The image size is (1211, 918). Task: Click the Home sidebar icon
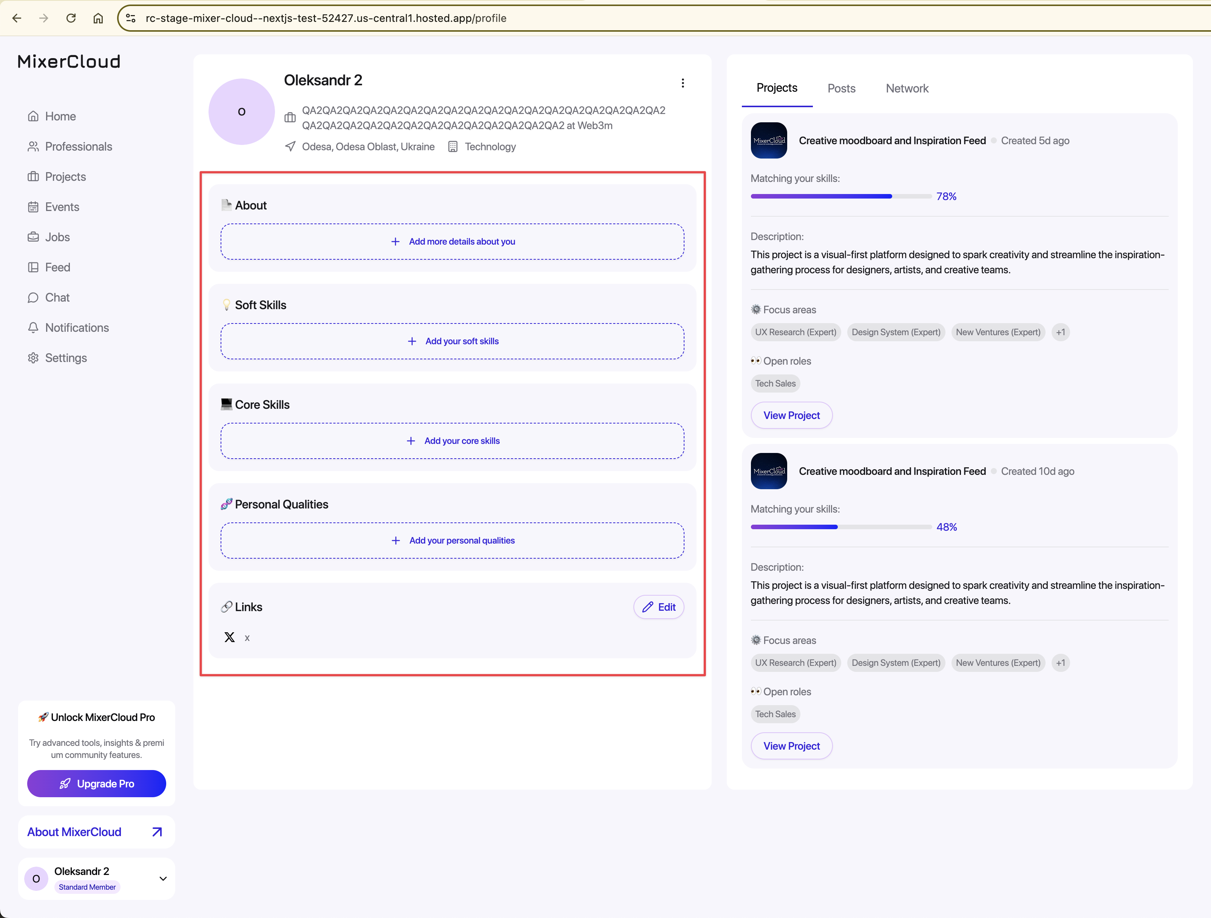tap(33, 116)
